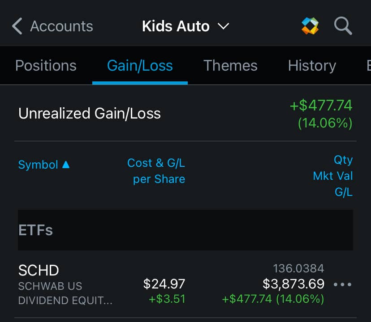
Task: Tap the Qty Mkt Val G/L header
Action: pos(334,176)
